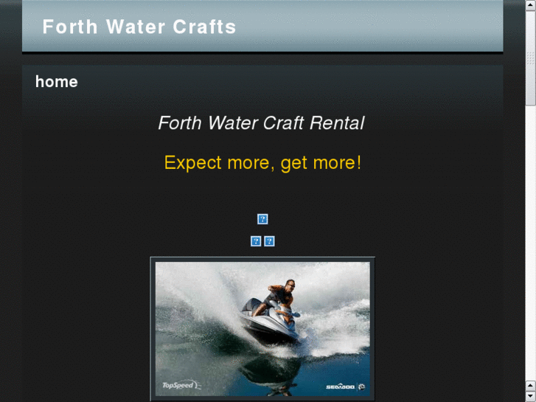Open the home navigation item

click(x=57, y=82)
